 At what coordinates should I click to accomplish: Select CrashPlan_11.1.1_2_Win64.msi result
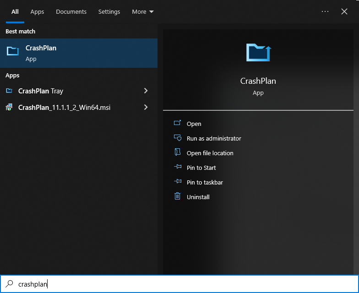[79, 107]
